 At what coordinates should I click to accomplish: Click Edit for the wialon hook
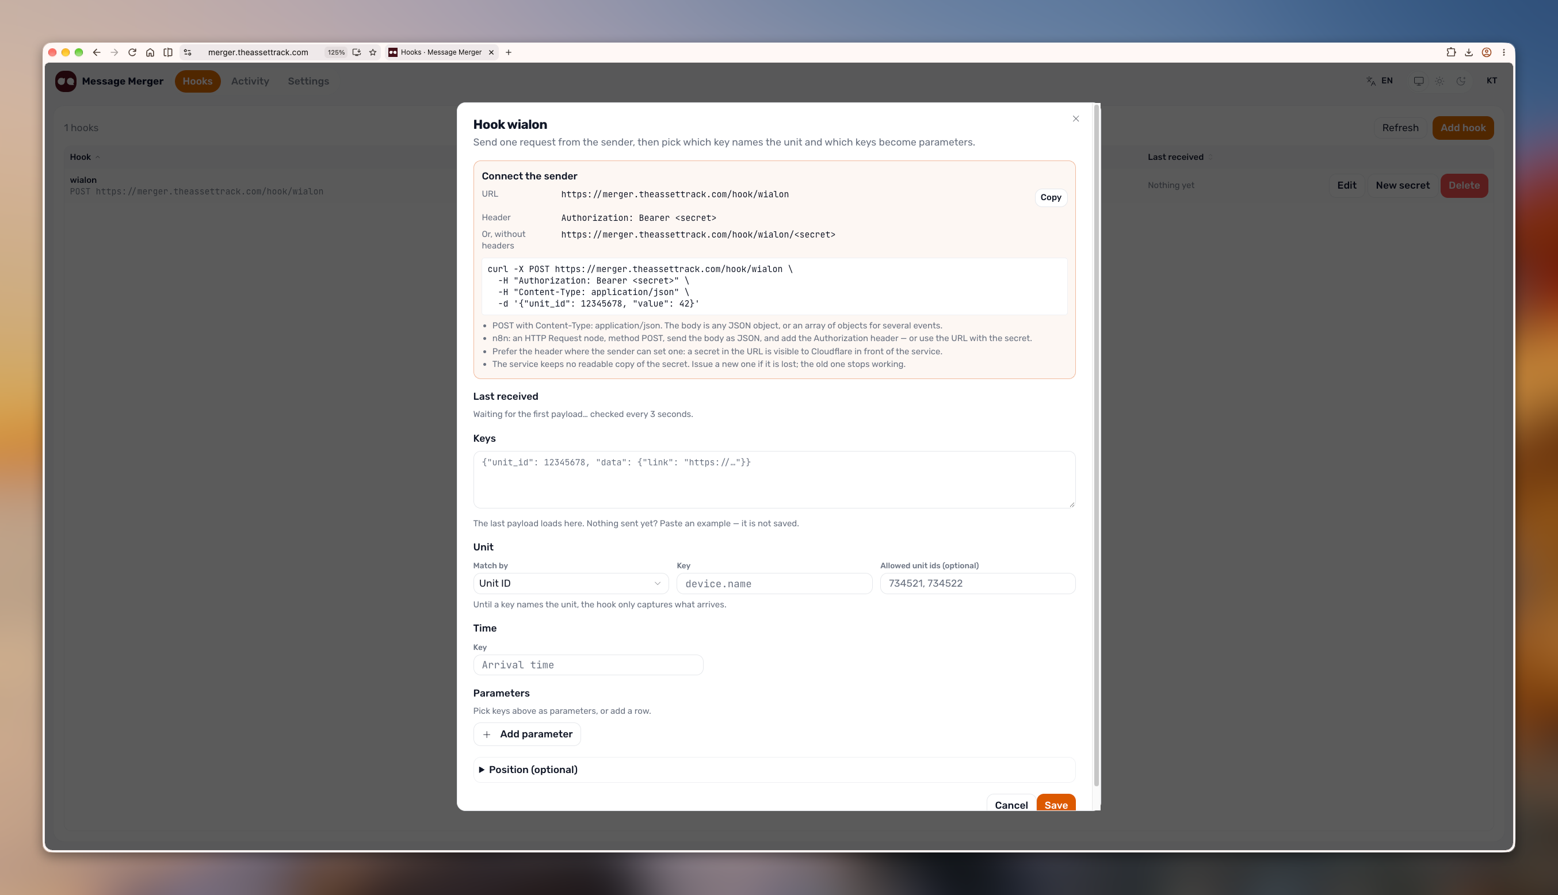click(1346, 185)
